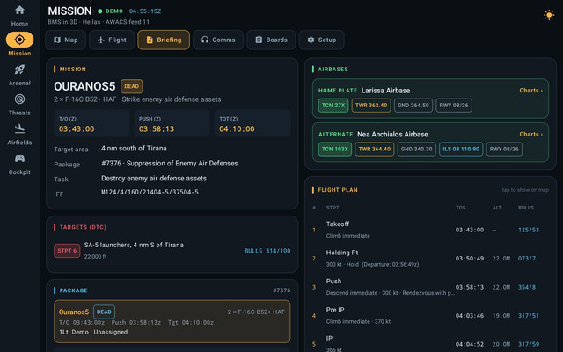Select Push steerpoint row
563x352 pixels.
point(430,287)
